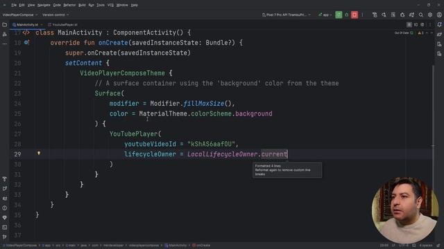Click the 4 spaces indent widget
Viewport: 444px width, 249px height.
click(426, 246)
